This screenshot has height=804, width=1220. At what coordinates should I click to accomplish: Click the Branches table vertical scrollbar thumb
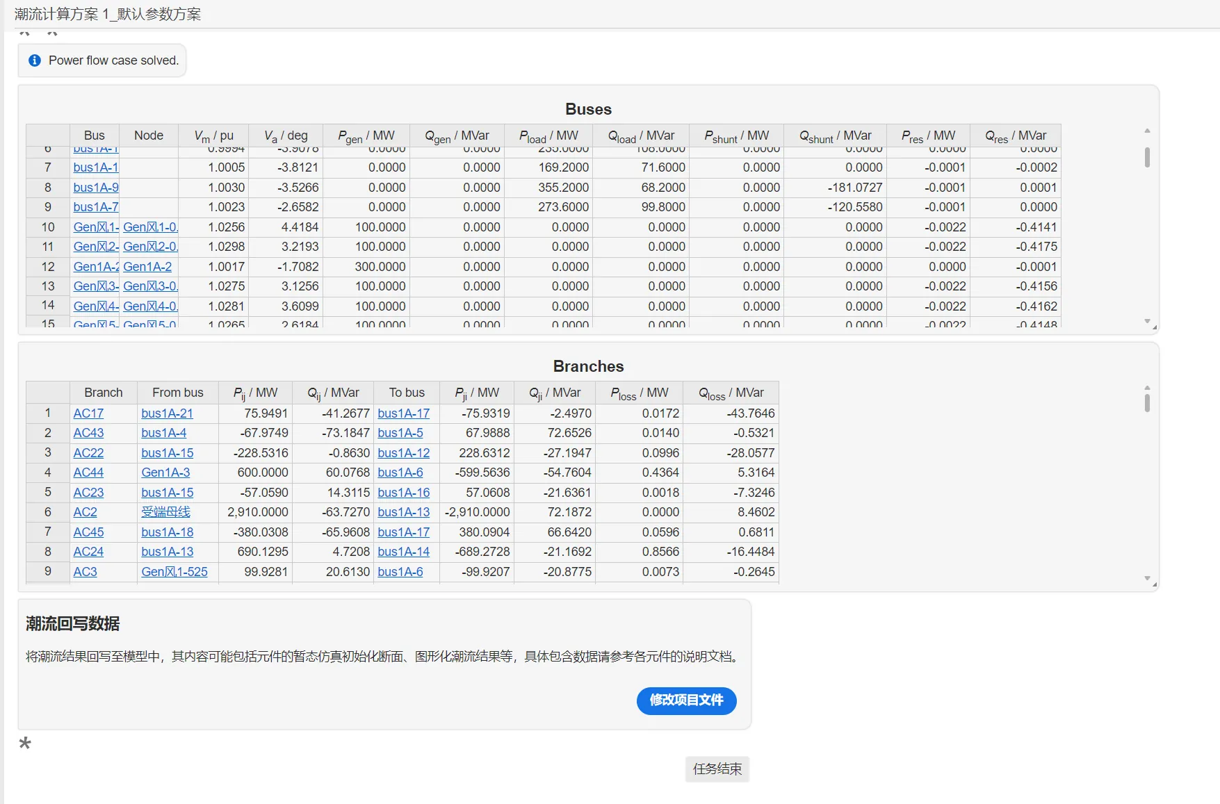(1147, 403)
